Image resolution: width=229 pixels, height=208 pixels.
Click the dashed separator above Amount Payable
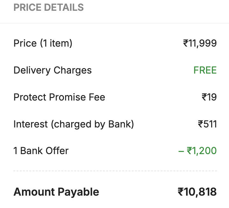[115, 171]
